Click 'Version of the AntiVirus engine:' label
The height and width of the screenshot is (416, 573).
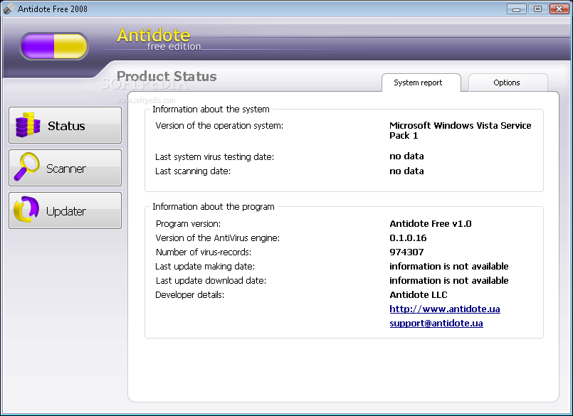coord(217,238)
